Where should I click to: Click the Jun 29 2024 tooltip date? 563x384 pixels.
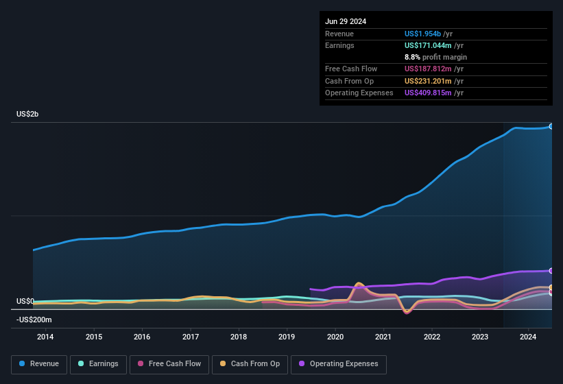[346, 21]
